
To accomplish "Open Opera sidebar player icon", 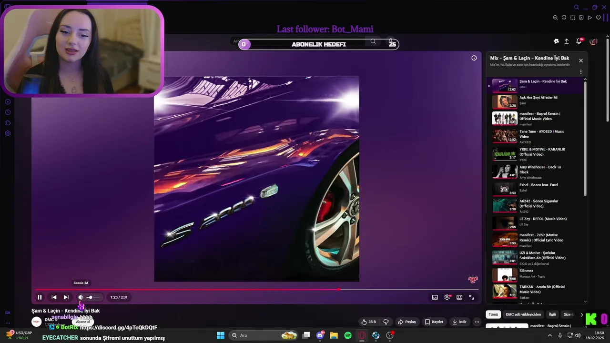I will click(8, 102).
